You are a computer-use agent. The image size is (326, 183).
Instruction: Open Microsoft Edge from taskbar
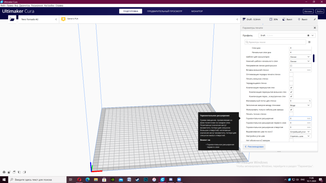point(88,180)
